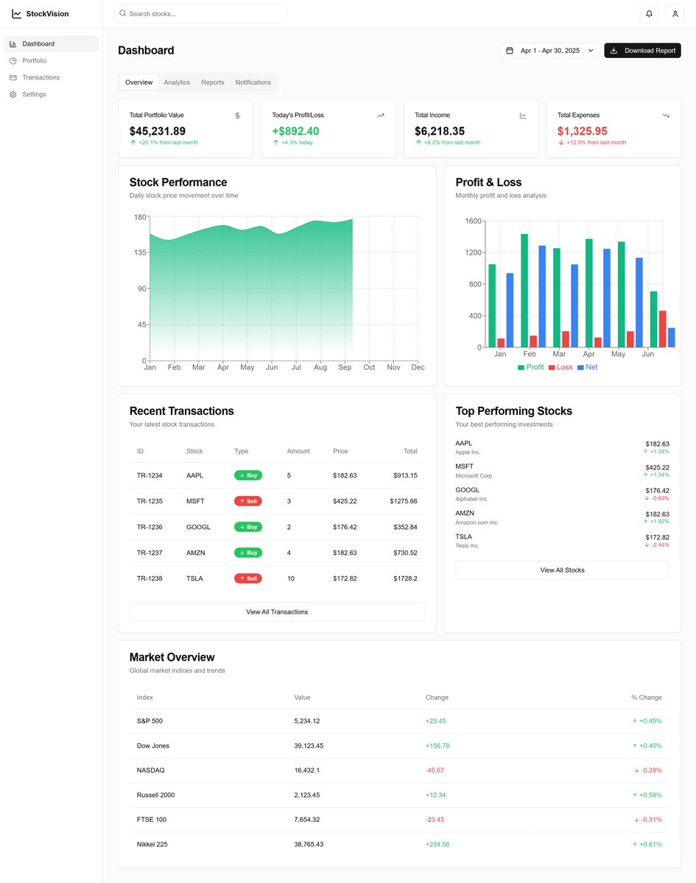Click the trending down icon on Total Expenses
The width and height of the screenshot is (696, 883).
[x=666, y=116]
